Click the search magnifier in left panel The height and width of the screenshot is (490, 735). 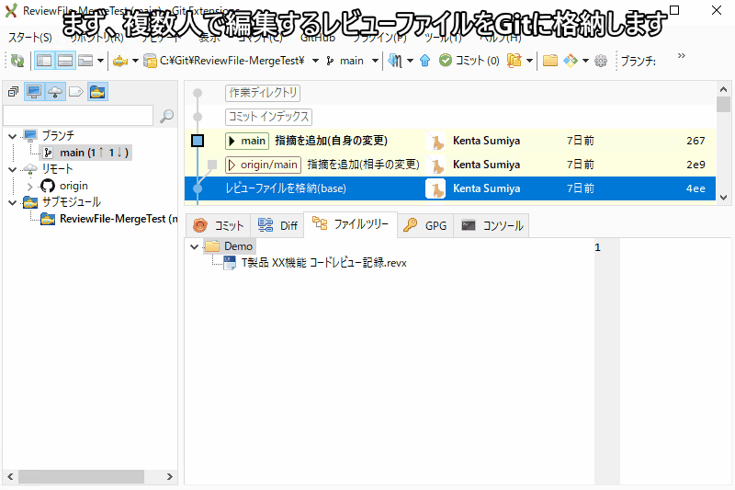[x=166, y=116]
